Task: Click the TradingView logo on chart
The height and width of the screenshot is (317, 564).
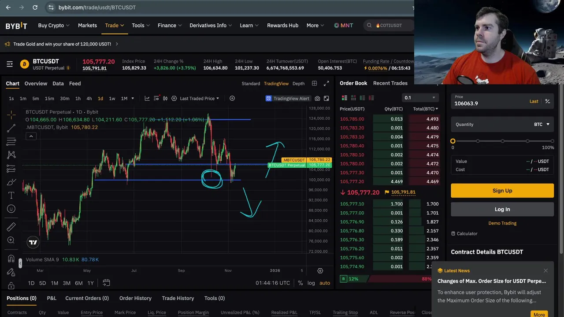Action: (33, 242)
